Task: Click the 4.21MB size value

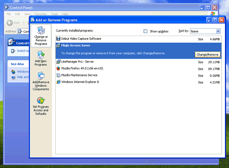Action: click(x=215, y=82)
